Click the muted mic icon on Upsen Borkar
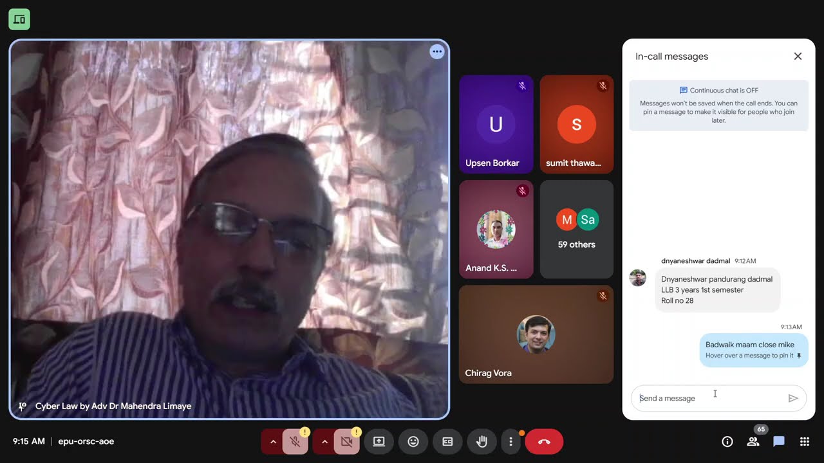The height and width of the screenshot is (463, 824). pos(522,86)
